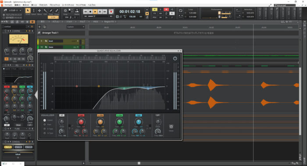Screen dimensions: 307x166
Task: Stop playback in the transport
Action: 90,12
